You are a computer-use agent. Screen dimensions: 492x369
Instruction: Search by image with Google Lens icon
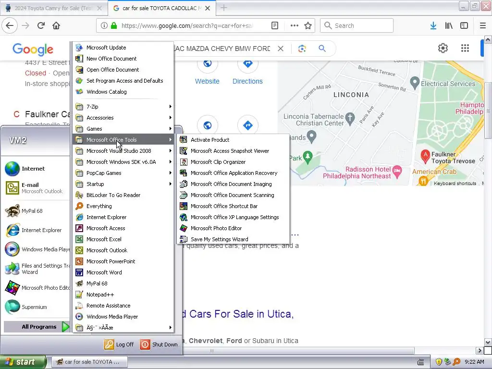(302, 49)
